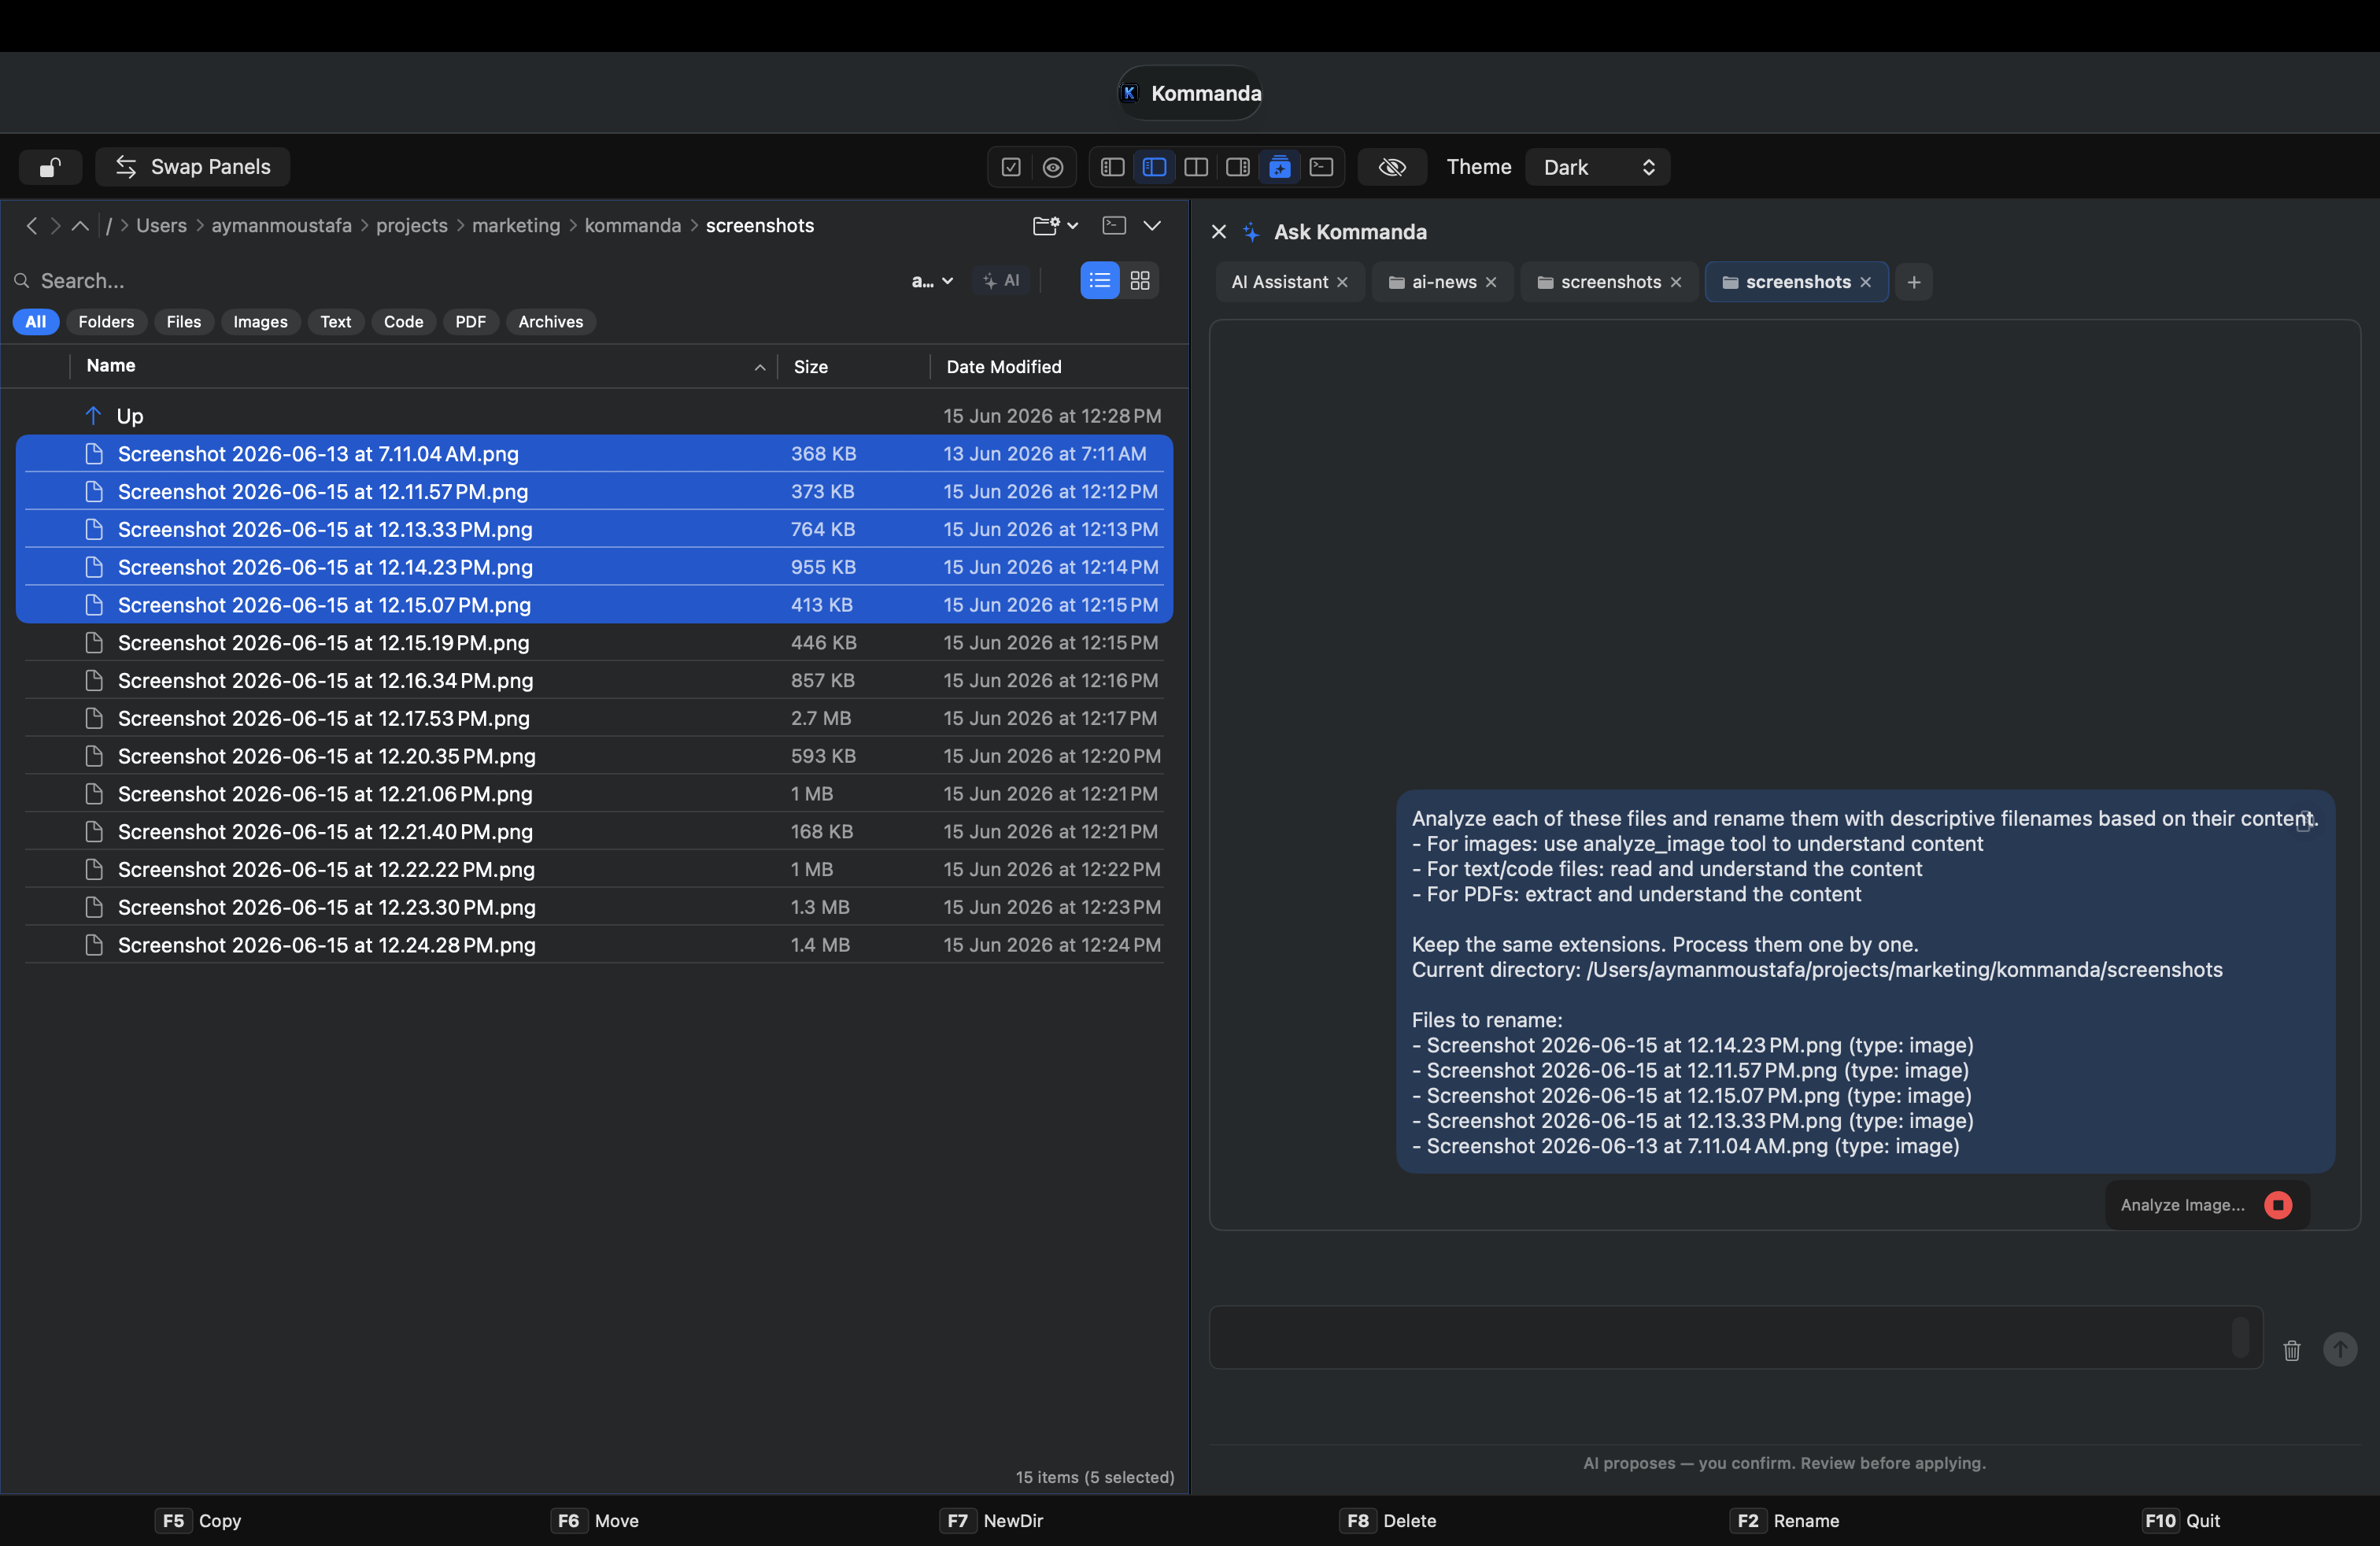The height and width of the screenshot is (1546, 2380).
Task: Select the Archives filter chip
Action: pos(551,322)
